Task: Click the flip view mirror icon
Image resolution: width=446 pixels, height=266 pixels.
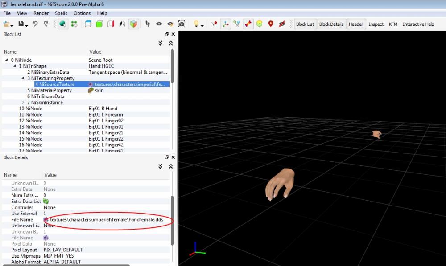Action: pyautogui.click(x=122, y=24)
